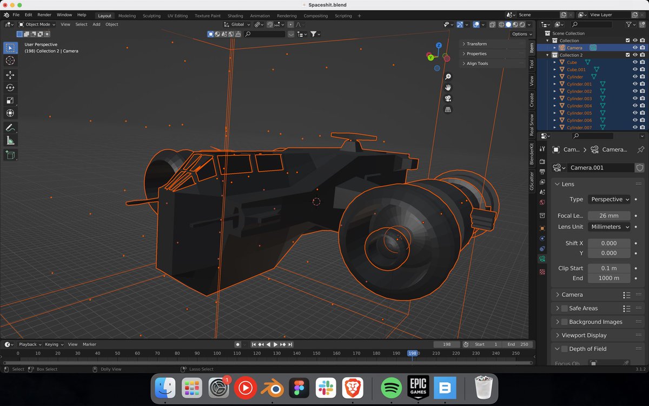Click the Options button in viewport header
Viewport: 649px width, 406px height.
[x=521, y=34]
